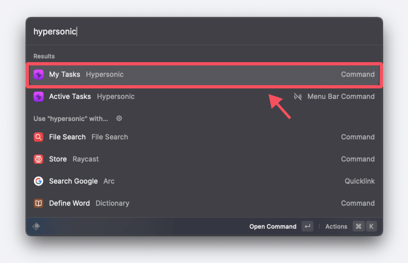
Task: Click the Return key icon in footer
Action: point(307,226)
